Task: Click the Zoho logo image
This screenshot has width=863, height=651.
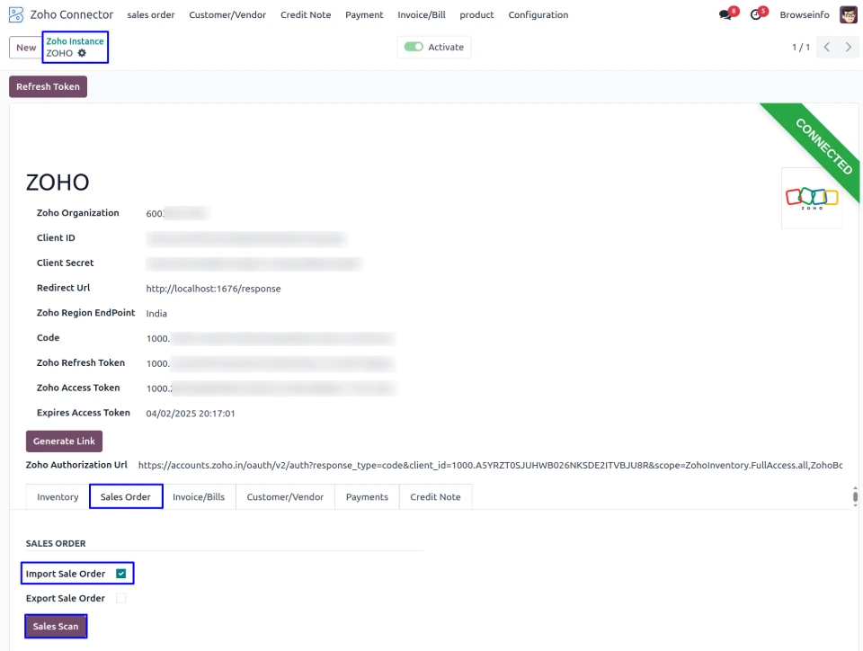Action: [812, 198]
